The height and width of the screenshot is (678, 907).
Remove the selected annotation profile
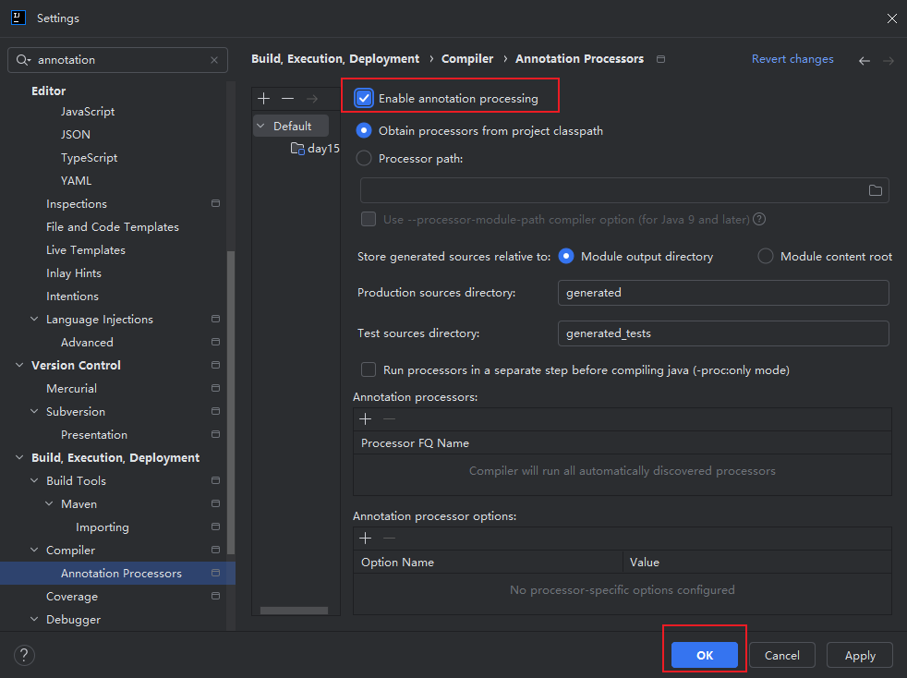(287, 98)
